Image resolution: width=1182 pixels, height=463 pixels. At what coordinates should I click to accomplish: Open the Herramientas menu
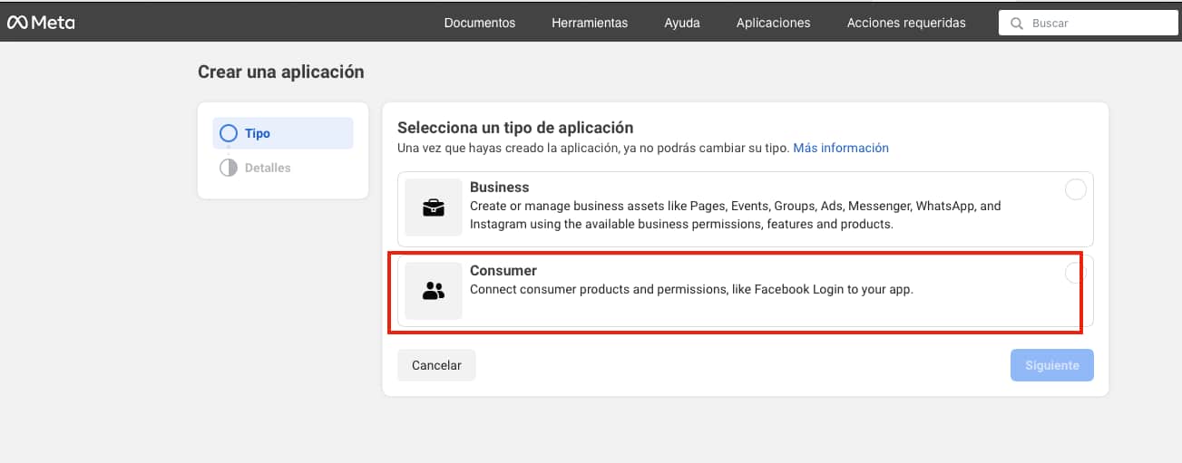tap(590, 23)
